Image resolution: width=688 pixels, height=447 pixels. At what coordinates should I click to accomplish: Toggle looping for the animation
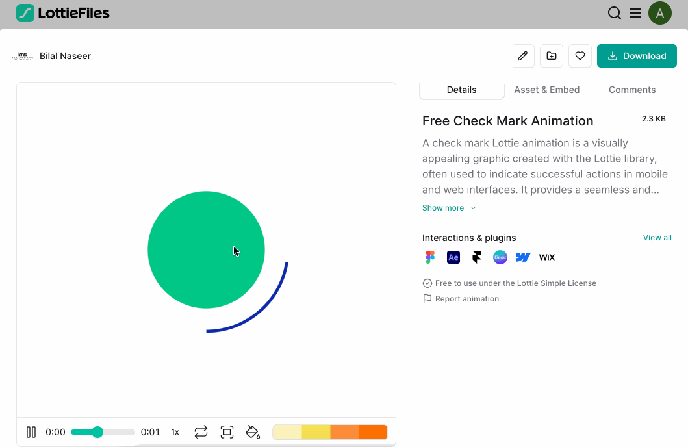(201, 431)
